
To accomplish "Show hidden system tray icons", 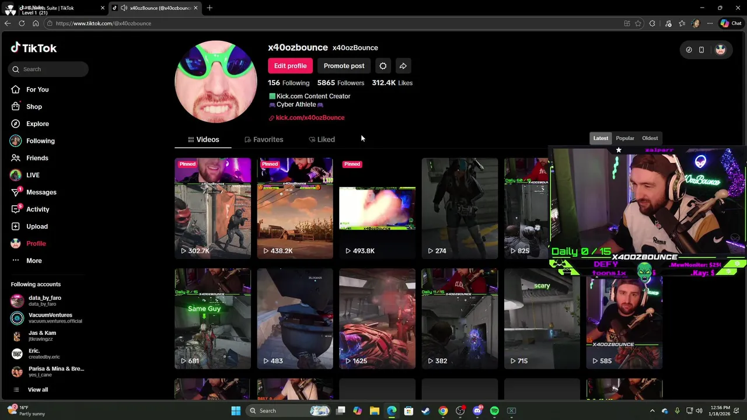I will (x=652, y=411).
